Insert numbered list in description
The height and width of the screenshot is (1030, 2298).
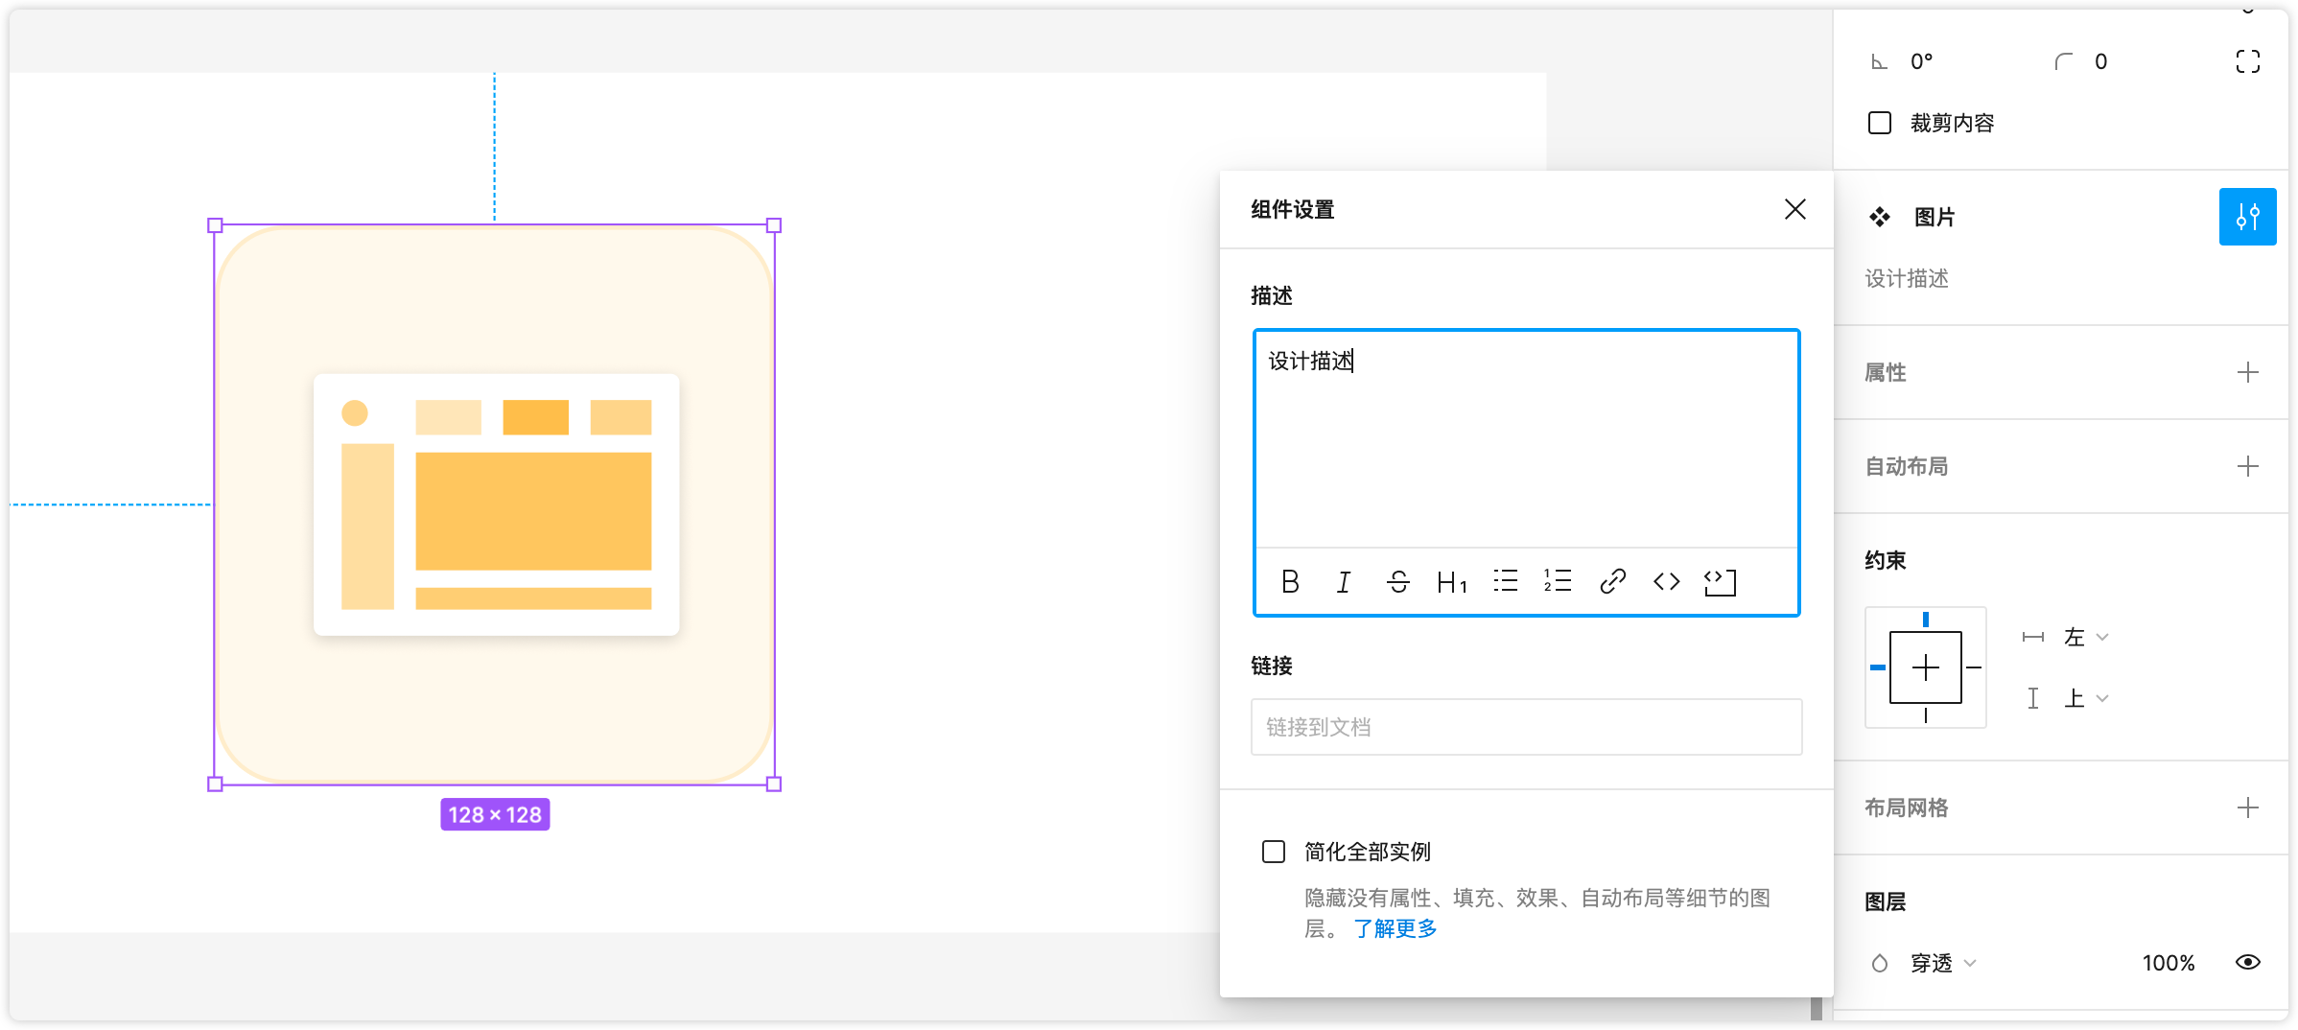point(1558,581)
